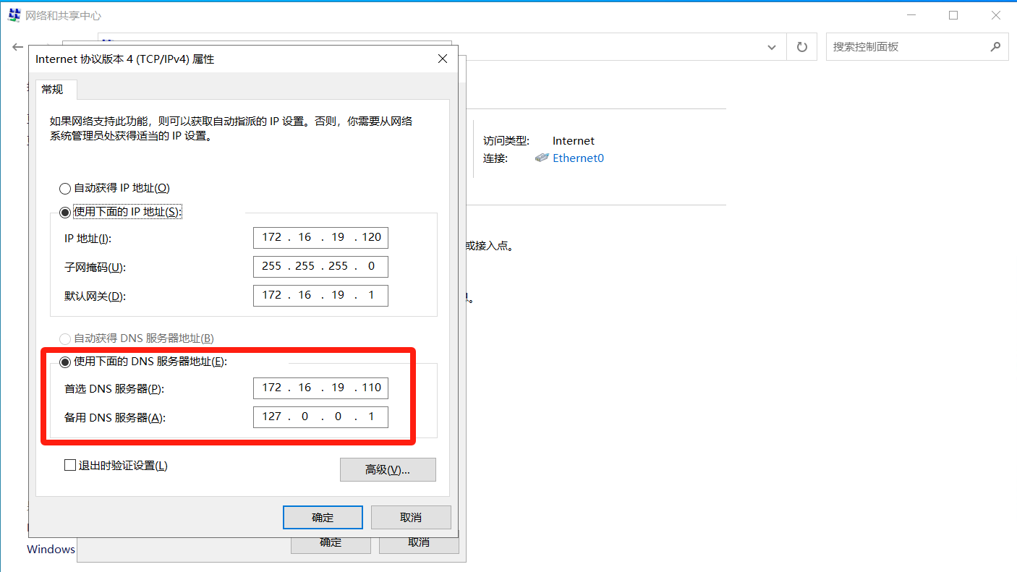Image resolution: width=1017 pixels, height=572 pixels.
Task: Switch to the 常规 tab
Action: [x=52, y=90]
